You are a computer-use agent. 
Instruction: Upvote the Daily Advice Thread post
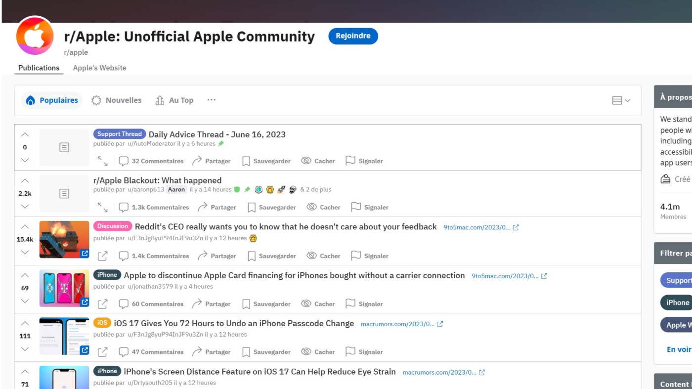coord(25,134)
